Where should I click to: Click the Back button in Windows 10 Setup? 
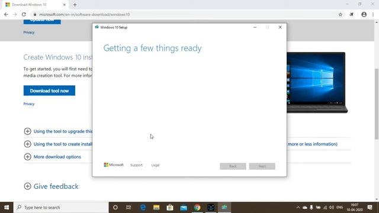pos(233,166)
